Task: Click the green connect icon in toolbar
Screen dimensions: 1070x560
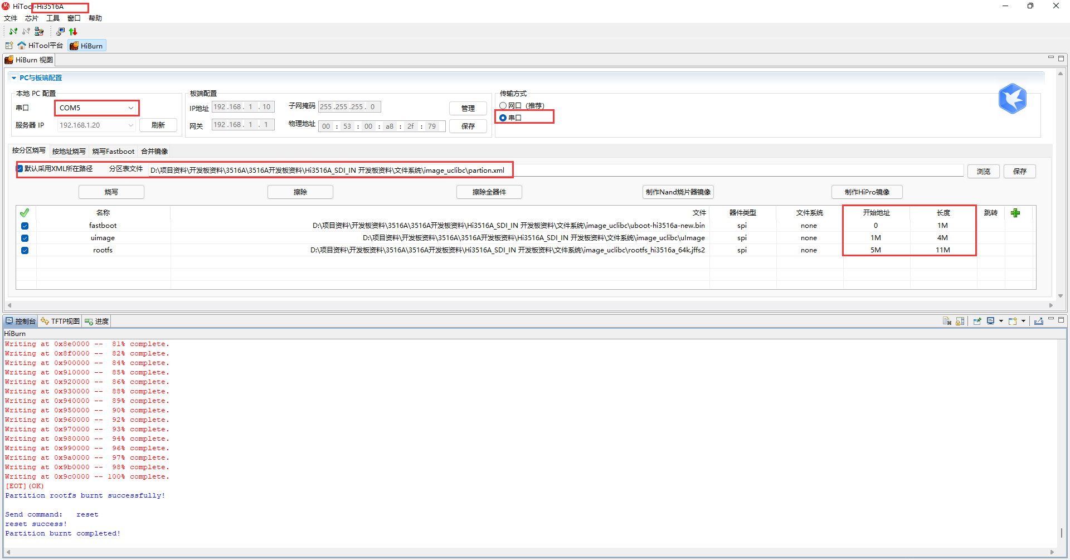Action: [13, 32]
